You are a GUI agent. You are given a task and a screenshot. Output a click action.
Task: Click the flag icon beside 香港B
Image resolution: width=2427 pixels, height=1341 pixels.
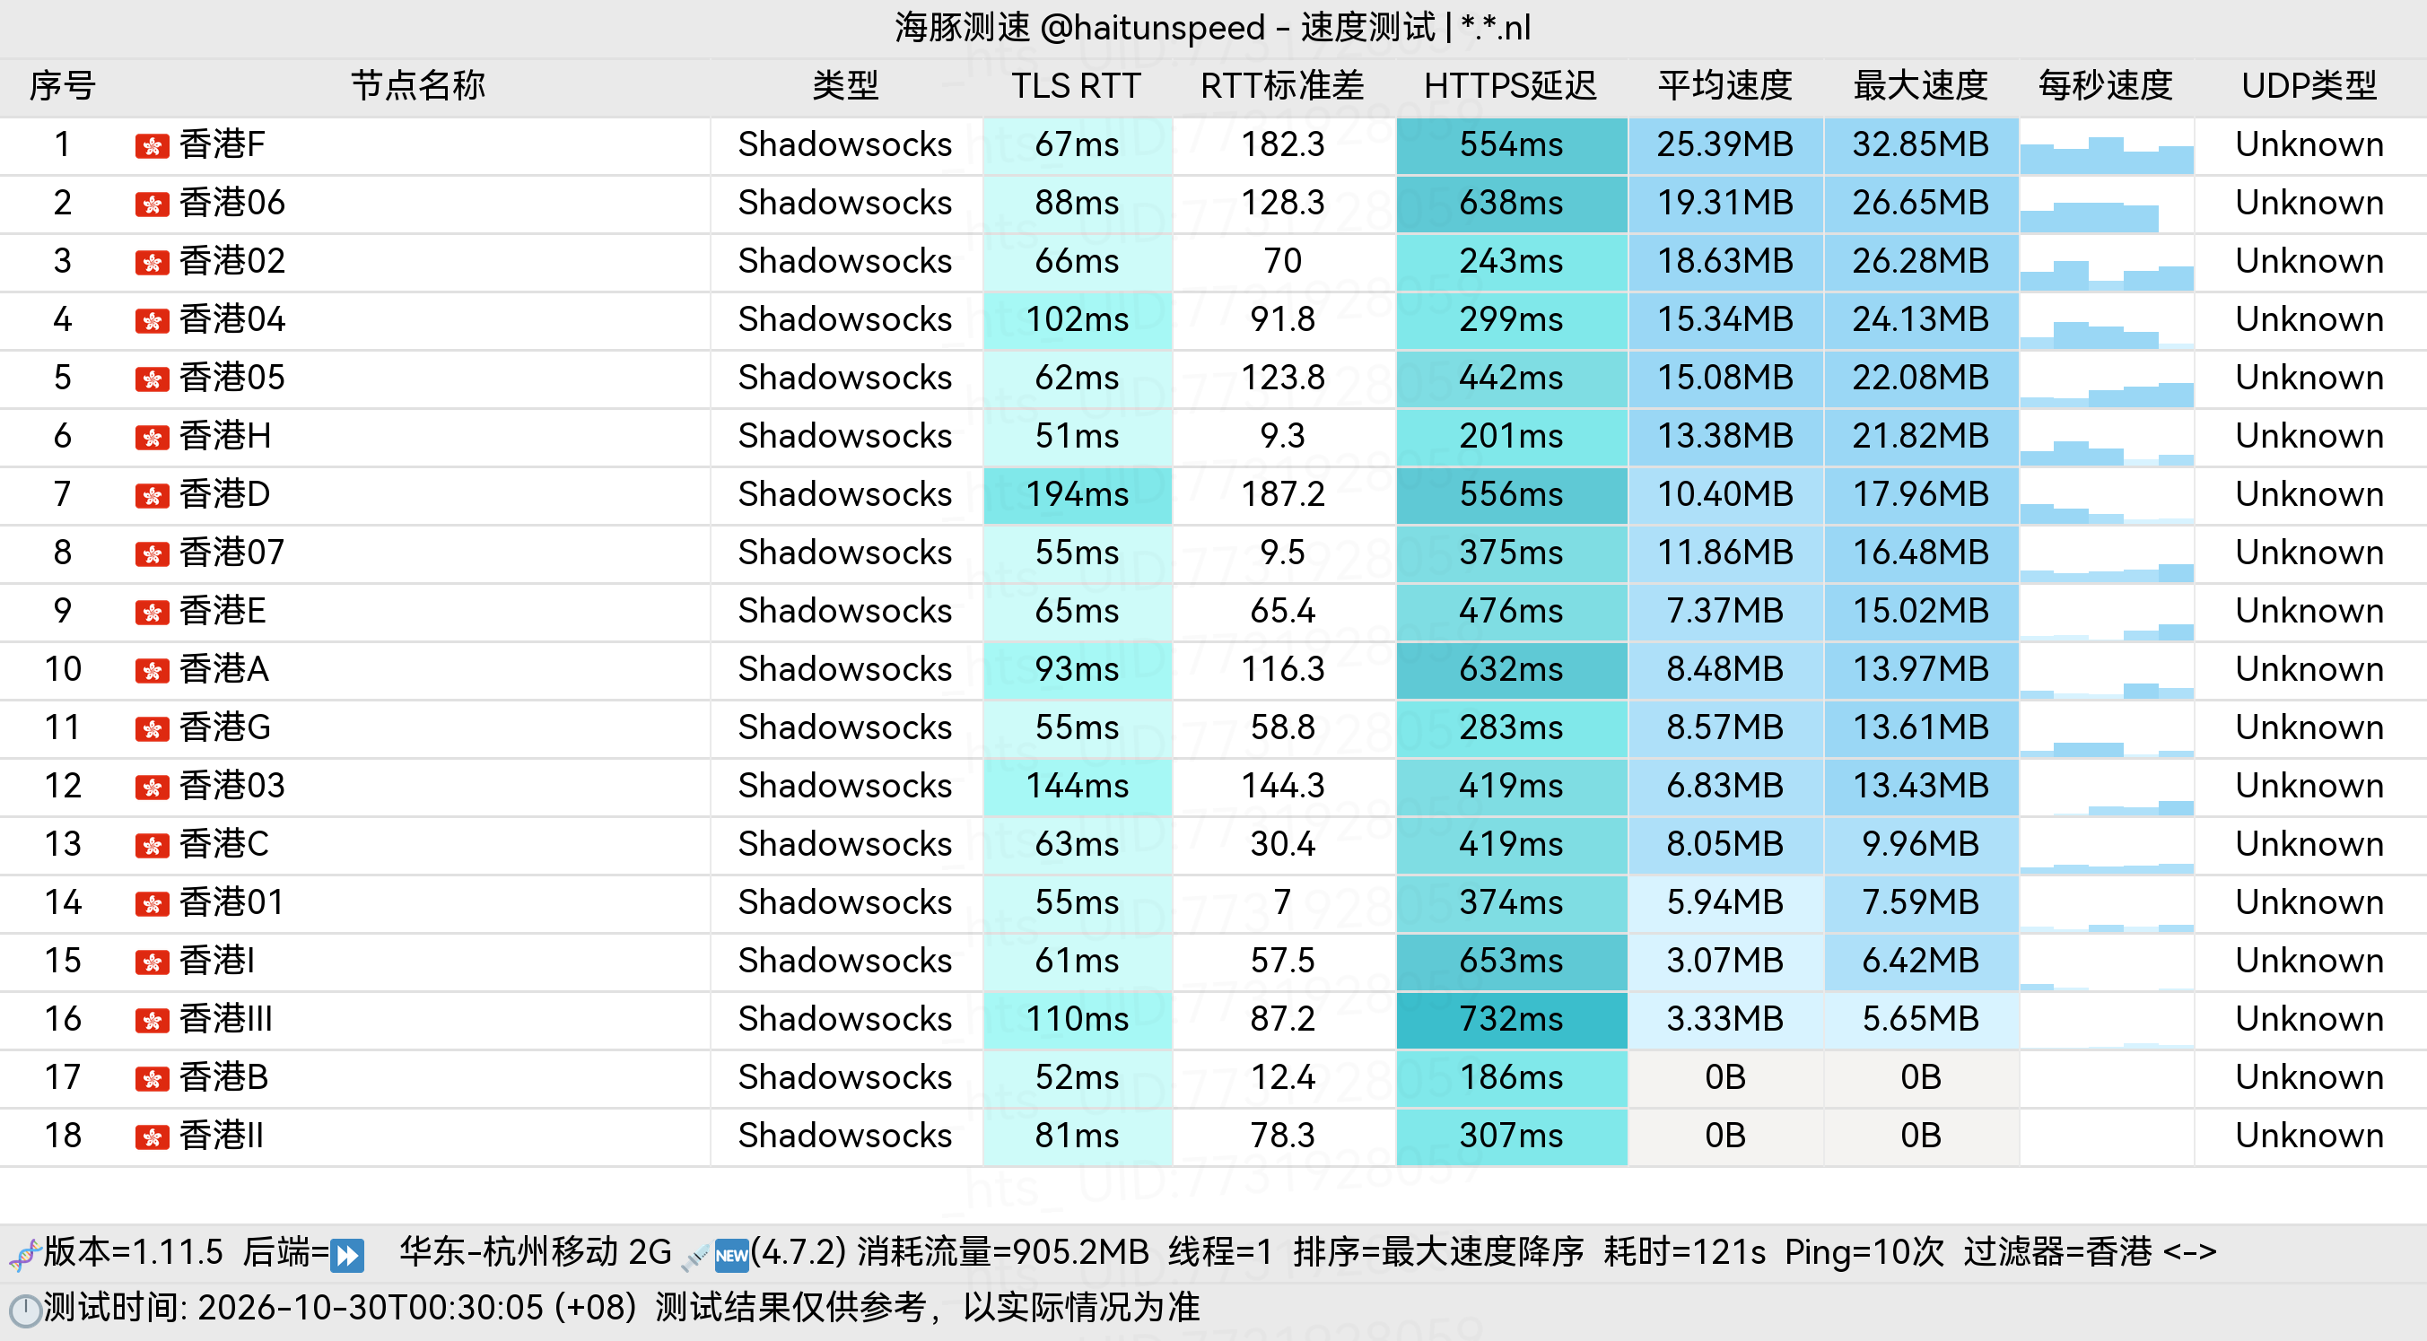(152, 1080)
